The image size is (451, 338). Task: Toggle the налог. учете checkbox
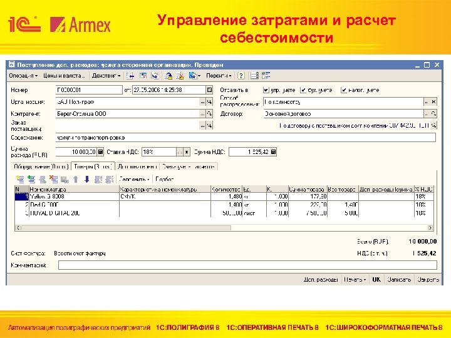pyautogui.click(x=344, y=90)
